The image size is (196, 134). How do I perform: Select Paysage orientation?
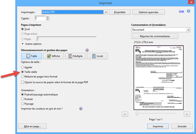[22, 104]
